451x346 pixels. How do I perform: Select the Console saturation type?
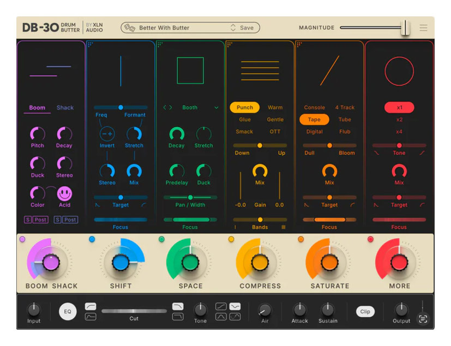(x=315, y=107)
